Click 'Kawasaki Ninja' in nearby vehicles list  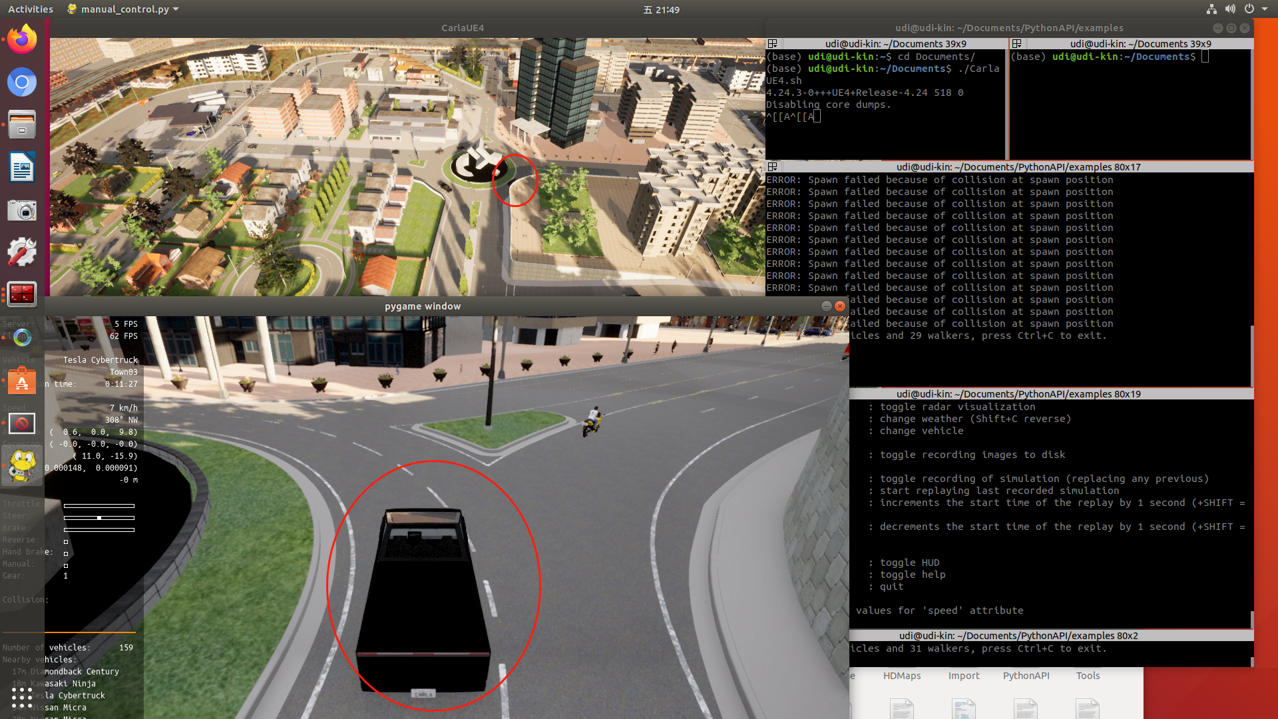63,684
